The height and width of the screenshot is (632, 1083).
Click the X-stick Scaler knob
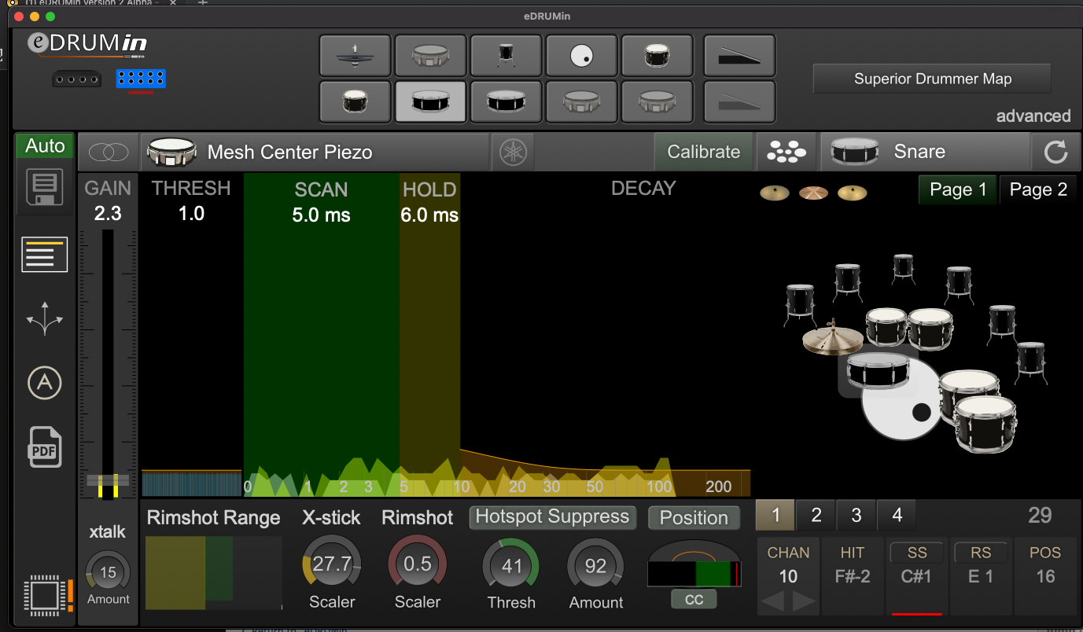[x=332, y=564]
